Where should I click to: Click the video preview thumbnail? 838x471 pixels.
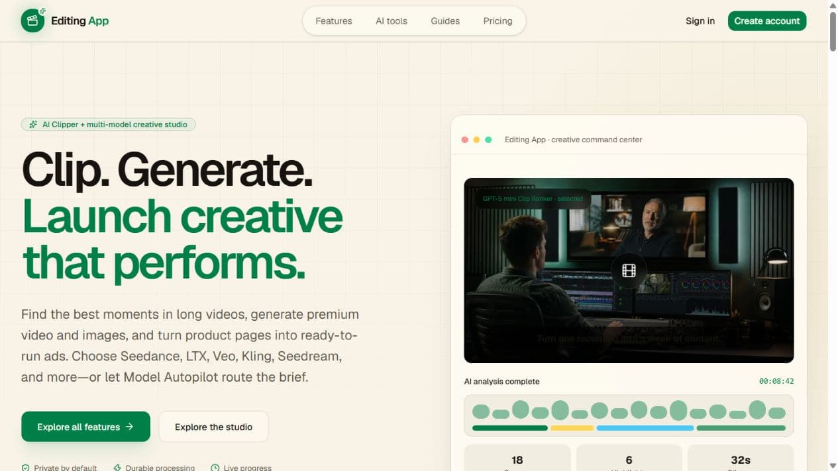[629, 270]
